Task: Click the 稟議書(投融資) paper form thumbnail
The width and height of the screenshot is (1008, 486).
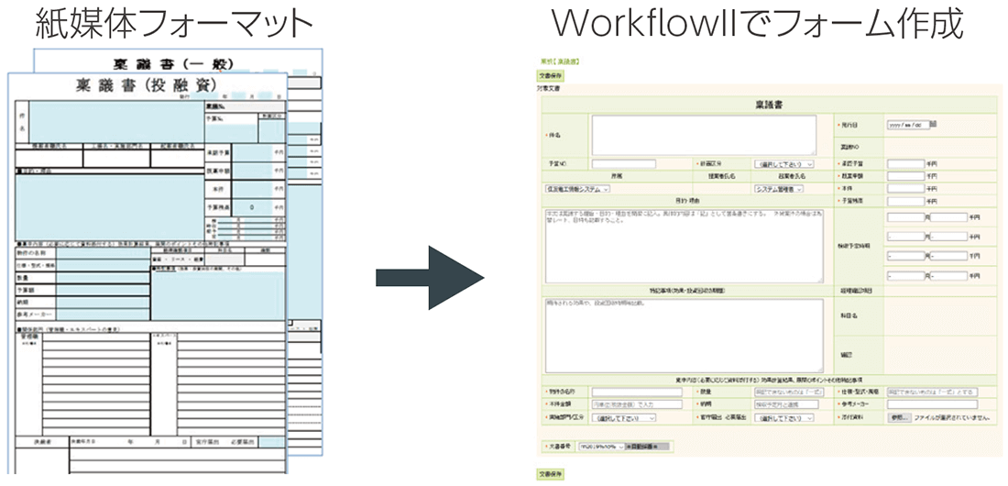Action: coord(148,272)
